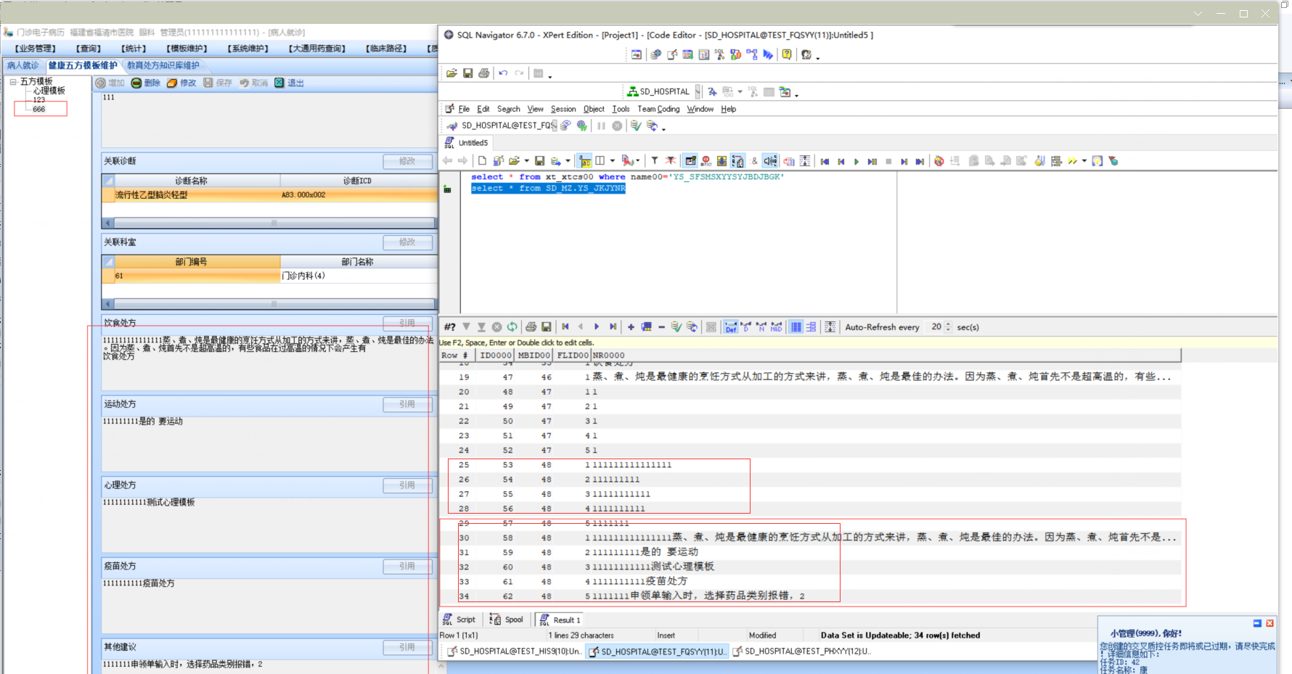Toggle the grid view layout button
The width and height of the screenshot is (1292, 674).
796,327
